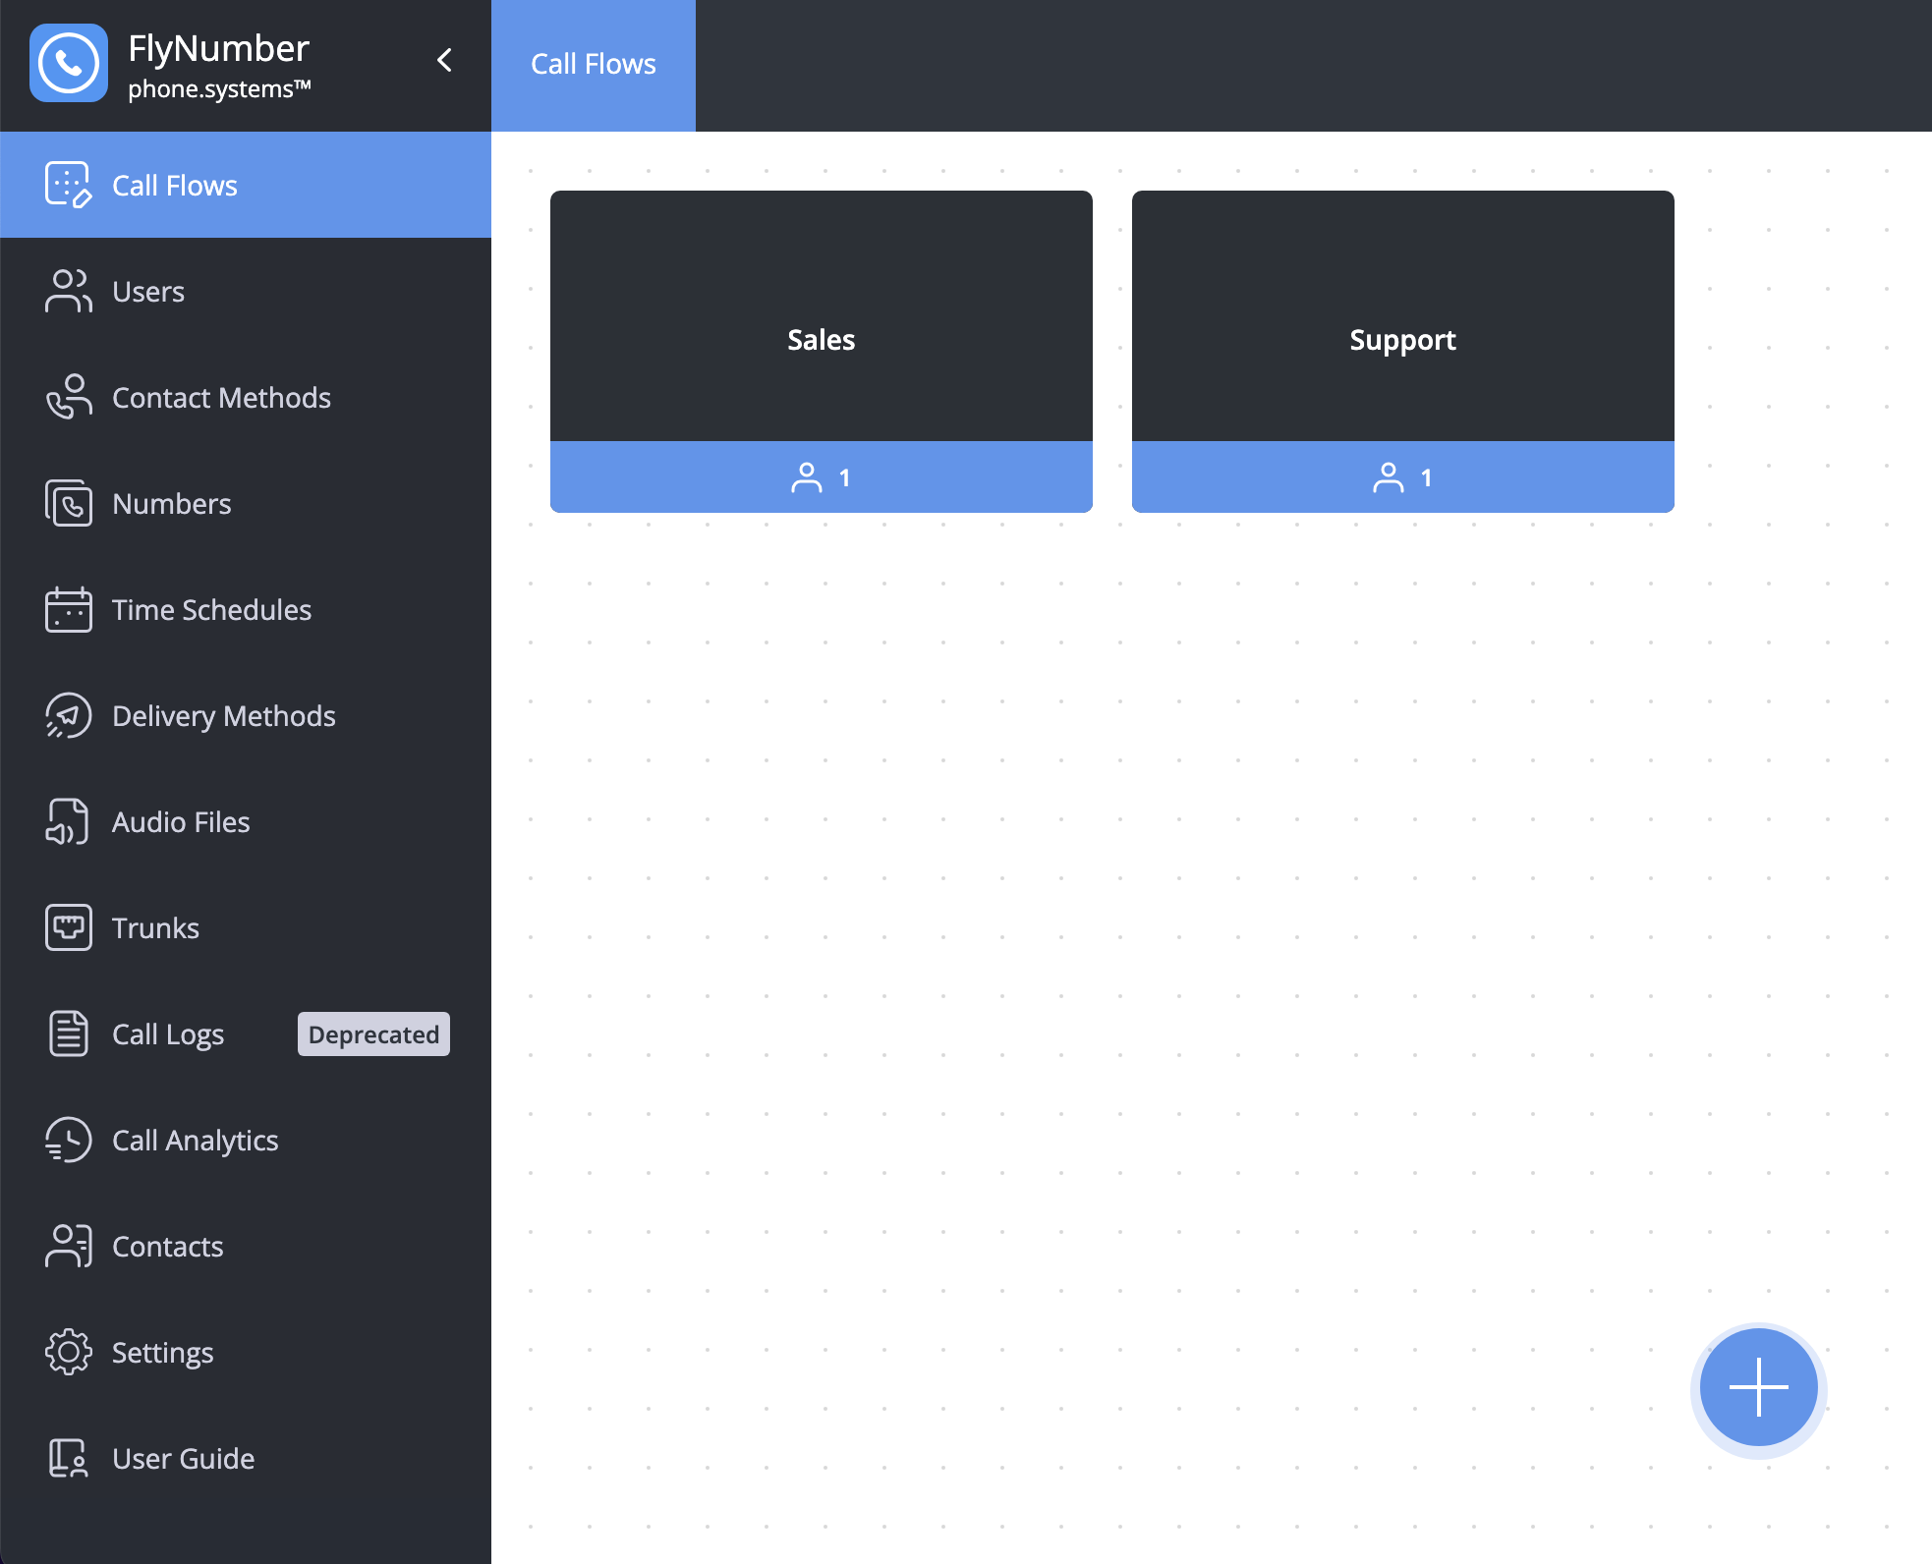Click the user icon on Support card
Image resolution: width=1932 pixels, height=1564 pixels.
(x=1389, y=477)
